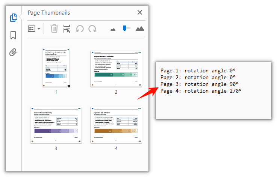Open the Page Thumbnails sidebar icon
277x177 pixels.
pos(14,18)
